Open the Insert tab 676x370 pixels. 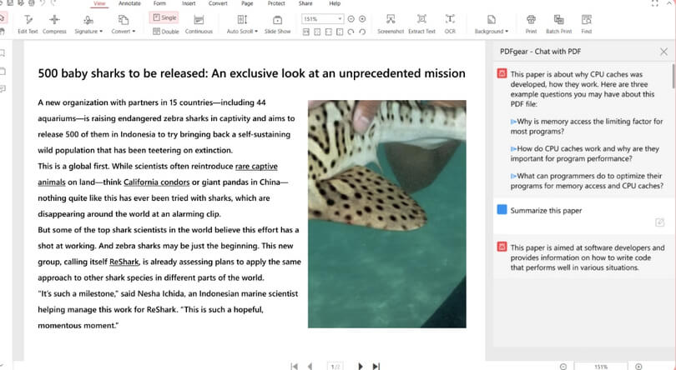click(x=189, y=3)
